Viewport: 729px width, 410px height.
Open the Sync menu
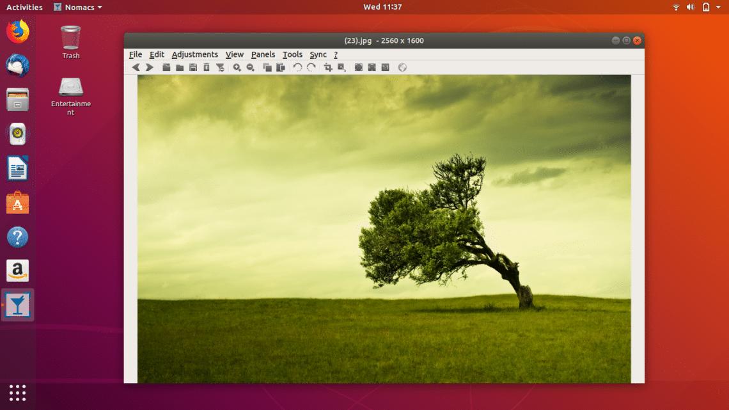[318, 54]
